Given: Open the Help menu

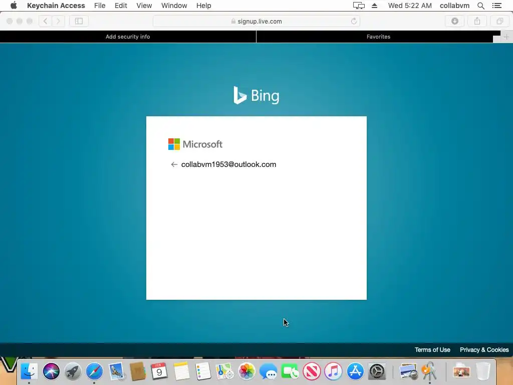Looking at the screenshot, I should coord(203,6).
